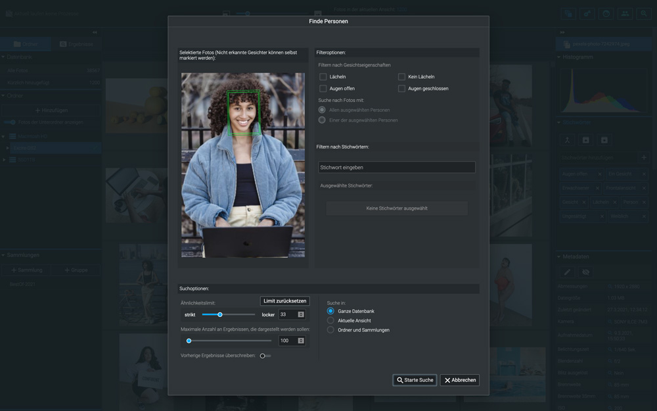
Task: Check the Augen geschlossen filter option
Action: pos(401,89)
